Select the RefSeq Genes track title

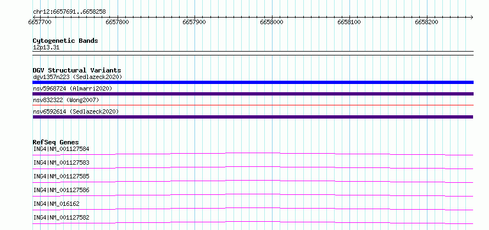point(56,142)
